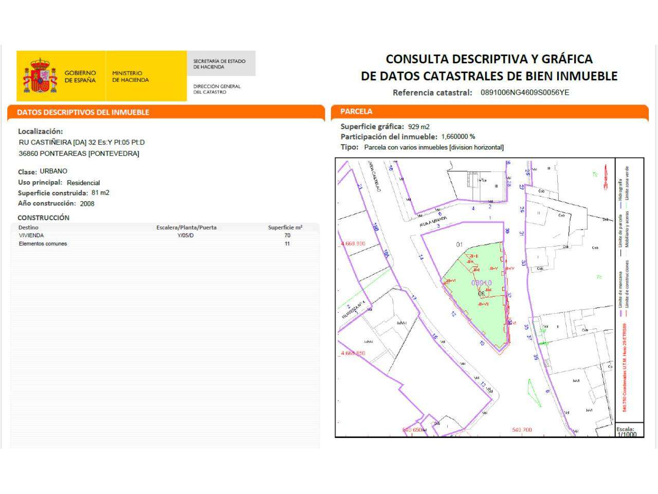Click 'DIRECCIÓN GENERAL DEL CATASTRO' text

(217, 89)
